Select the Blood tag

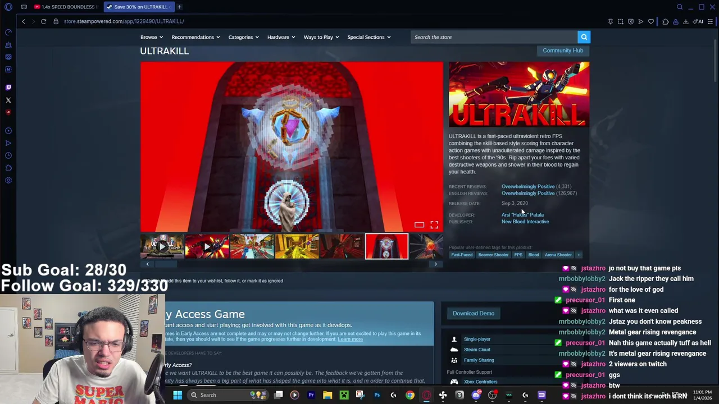(x=534, y=255)
